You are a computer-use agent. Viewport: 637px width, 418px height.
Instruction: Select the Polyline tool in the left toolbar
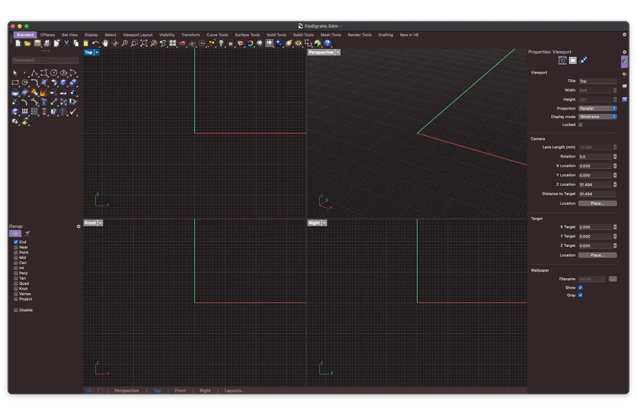pos(35,73)
